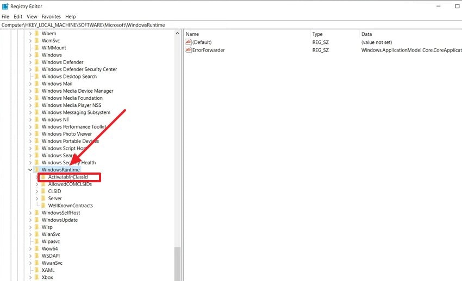462x281 pixels.
Task: Click the WellKnownContracts folder icon
Action: click(x=43, y=206)
